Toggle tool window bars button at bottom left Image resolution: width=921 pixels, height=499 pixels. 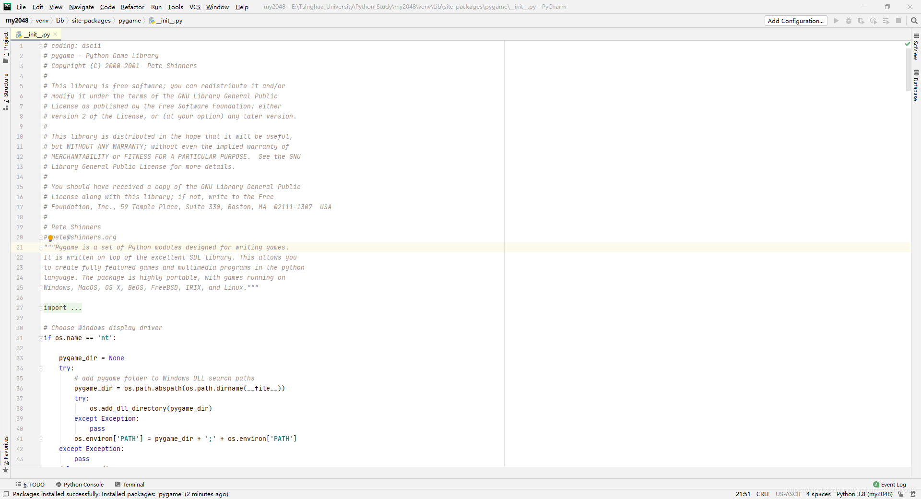click(6, 494)
